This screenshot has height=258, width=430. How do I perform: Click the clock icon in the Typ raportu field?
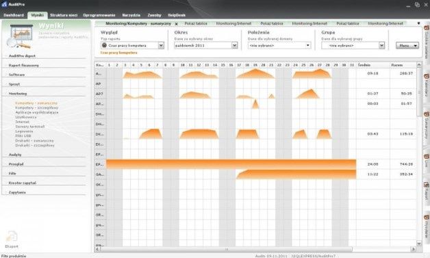pyautogui.click(x=104, y=45)
